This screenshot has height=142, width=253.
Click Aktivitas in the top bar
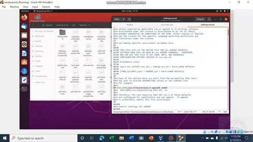25,11
